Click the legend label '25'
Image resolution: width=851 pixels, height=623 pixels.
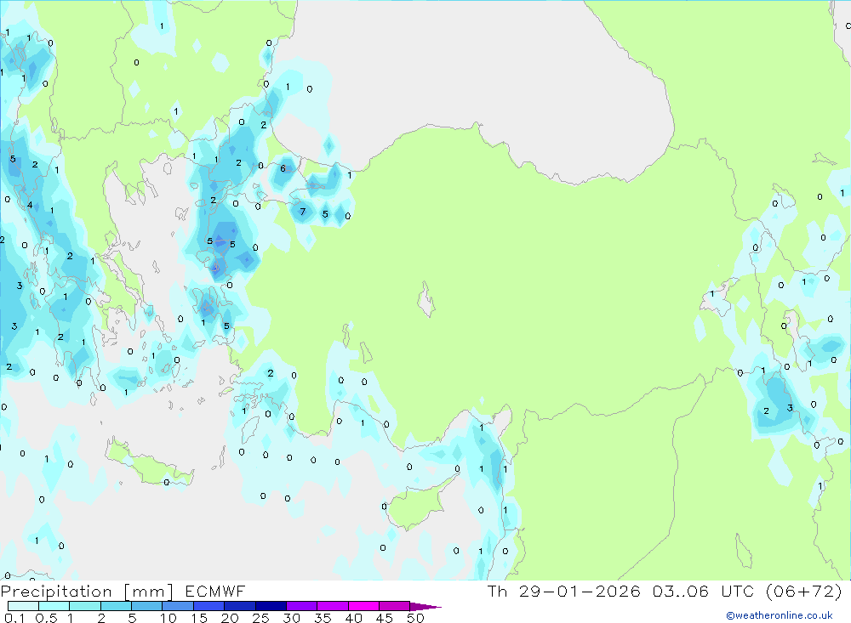[260, 618]
